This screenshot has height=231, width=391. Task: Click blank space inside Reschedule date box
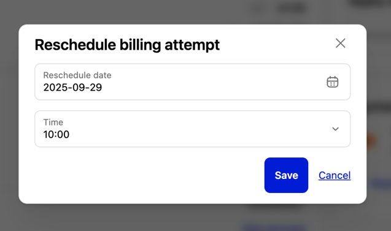212,82
